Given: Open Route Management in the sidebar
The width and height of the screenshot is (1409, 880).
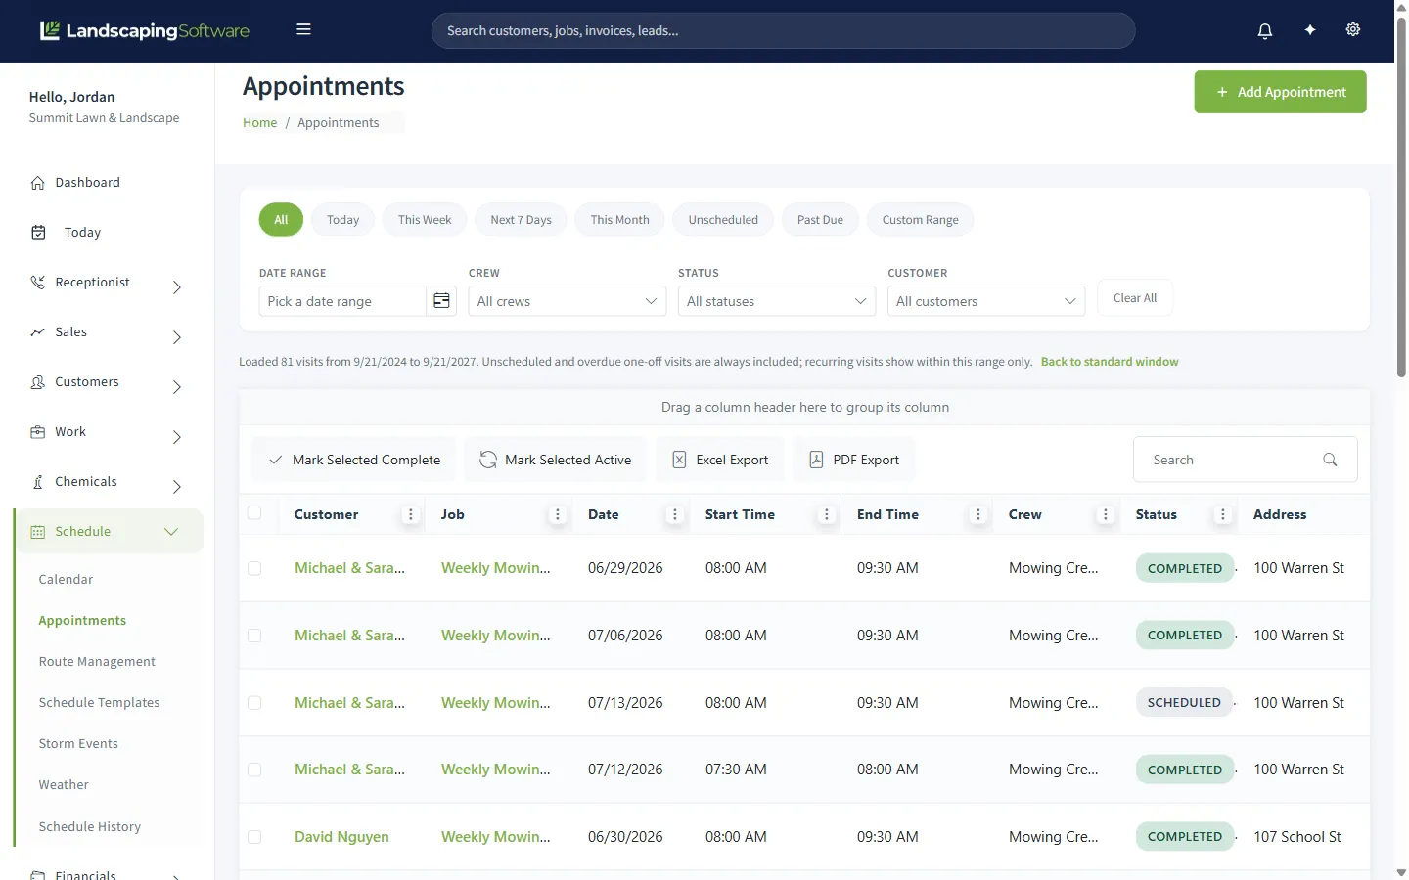Looking at the screenshot, I should click(x=97, y=662).
